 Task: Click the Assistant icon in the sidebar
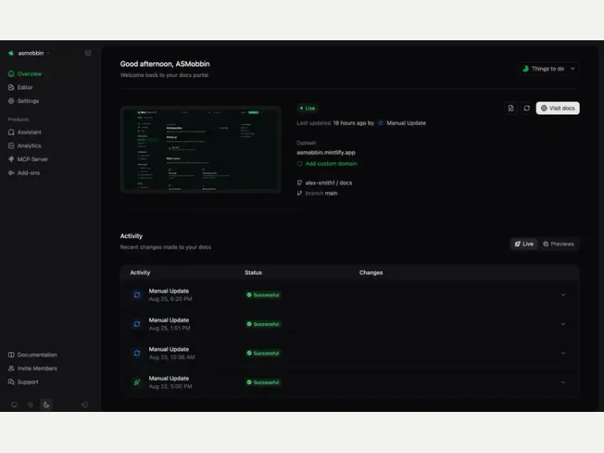pos(11,133)
